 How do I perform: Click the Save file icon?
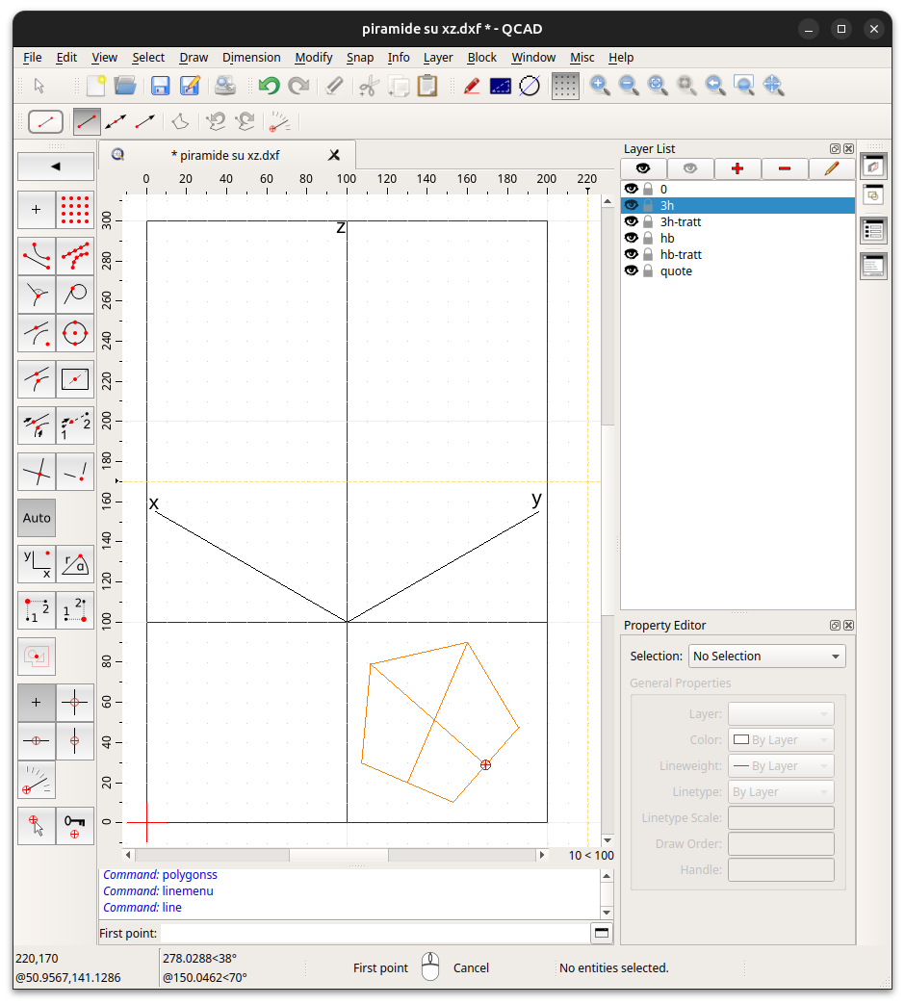[x=160, y=86]
